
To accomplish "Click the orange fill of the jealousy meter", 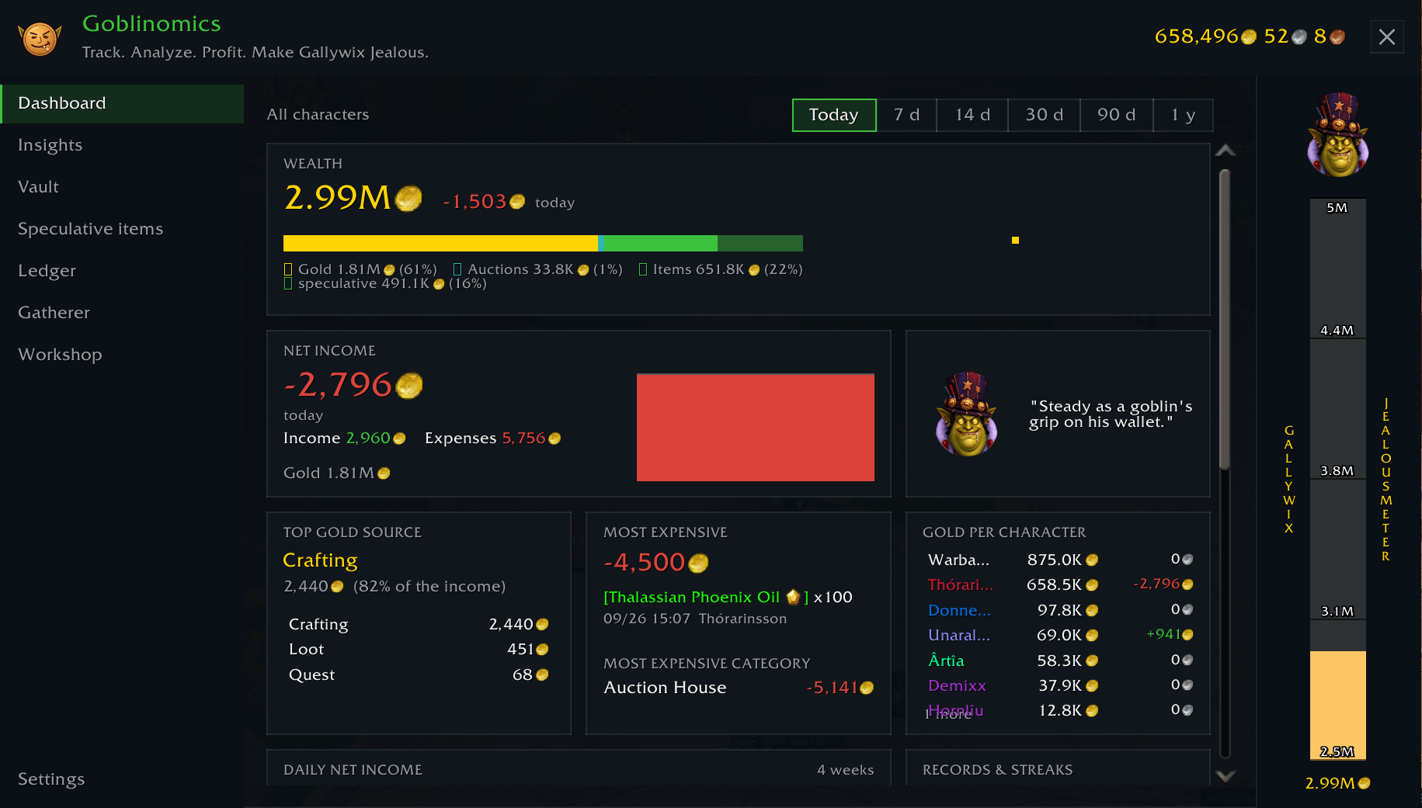I will (x=1337, y=705).
